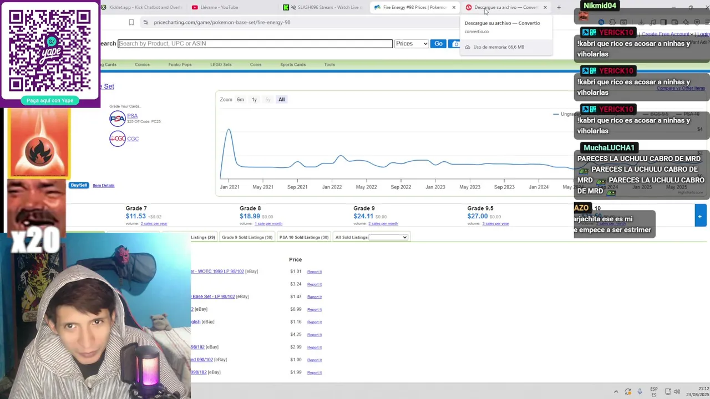
Task: Select 1y chart zoom range
Action: click(x=254, y=99)
